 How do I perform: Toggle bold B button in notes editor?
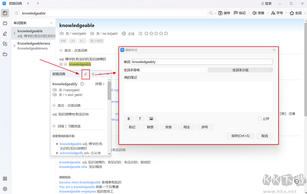[x=129, y=119]
